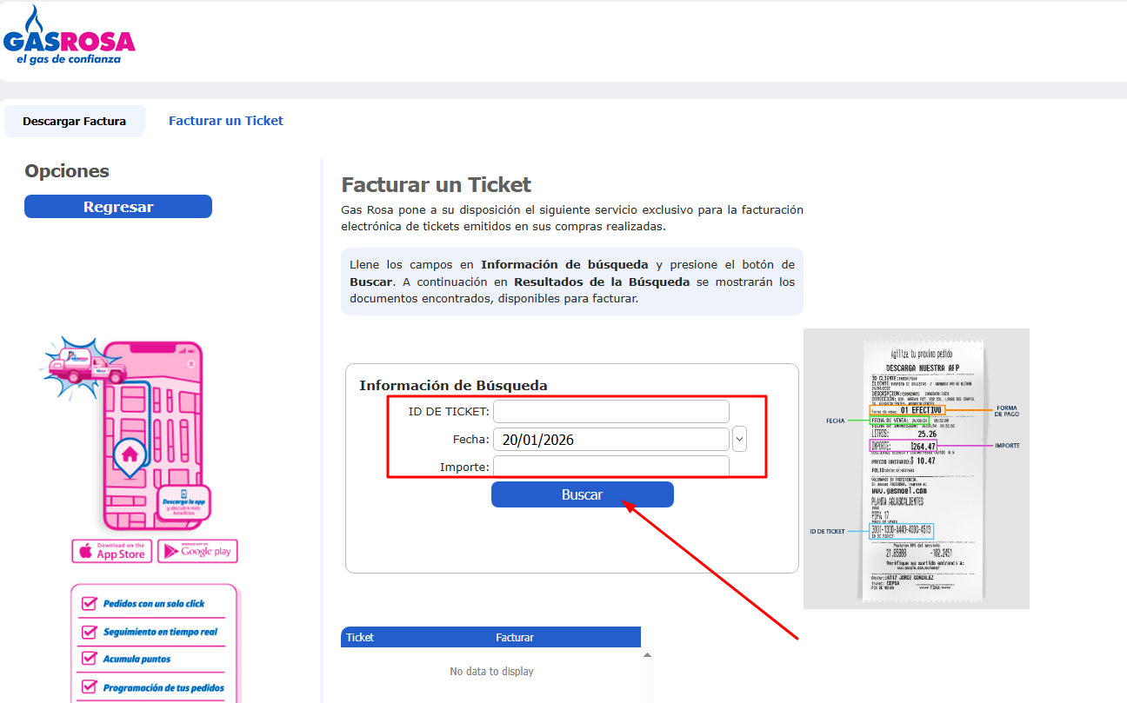This screenshot has width=1127, height=703.
Task: Click the Google Play download badge
Action: click(197, 551)
